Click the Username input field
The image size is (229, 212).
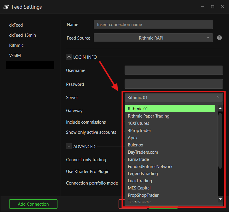tap(174, 70)
